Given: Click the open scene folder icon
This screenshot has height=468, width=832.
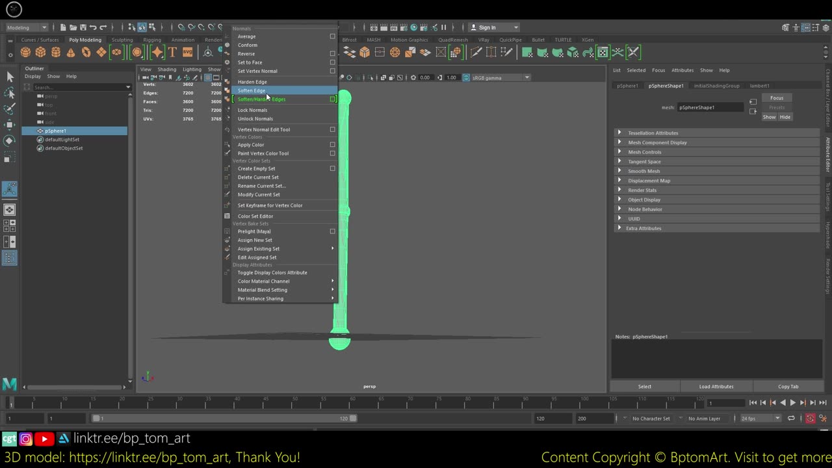Looking at the screenshot, I should 73,27.
